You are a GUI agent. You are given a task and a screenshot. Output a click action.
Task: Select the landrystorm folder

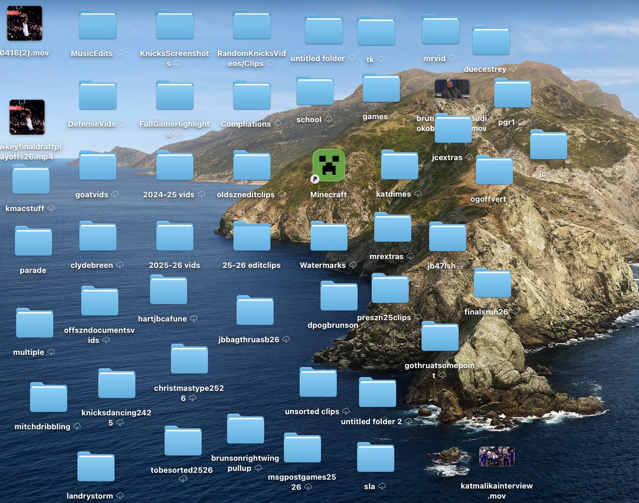pos(96,467)
